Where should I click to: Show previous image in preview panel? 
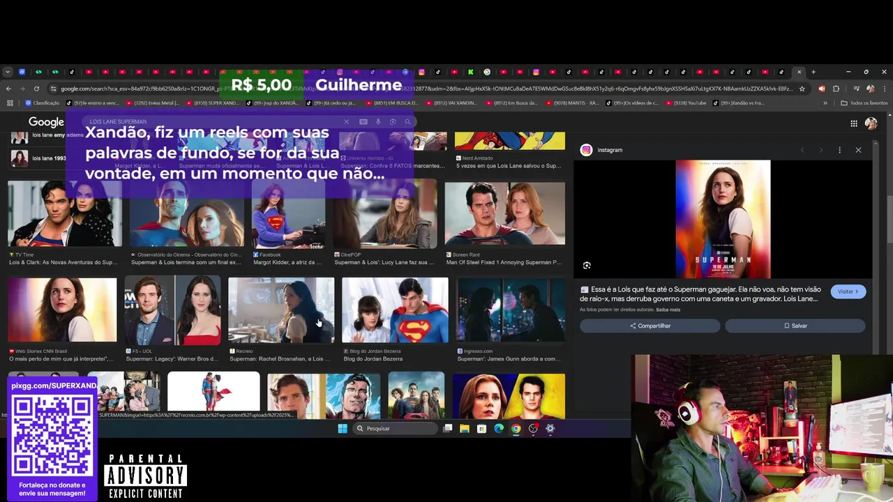(802, 150)
